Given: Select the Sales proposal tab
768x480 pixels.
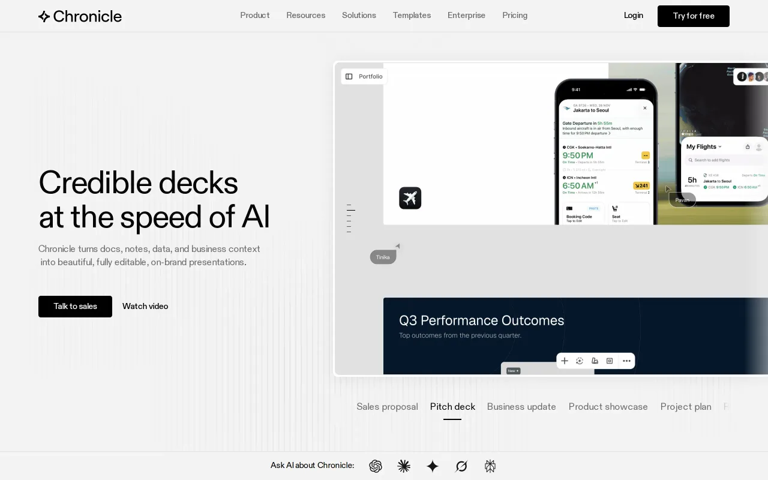Looking at the screenshot, I should 387,407.
